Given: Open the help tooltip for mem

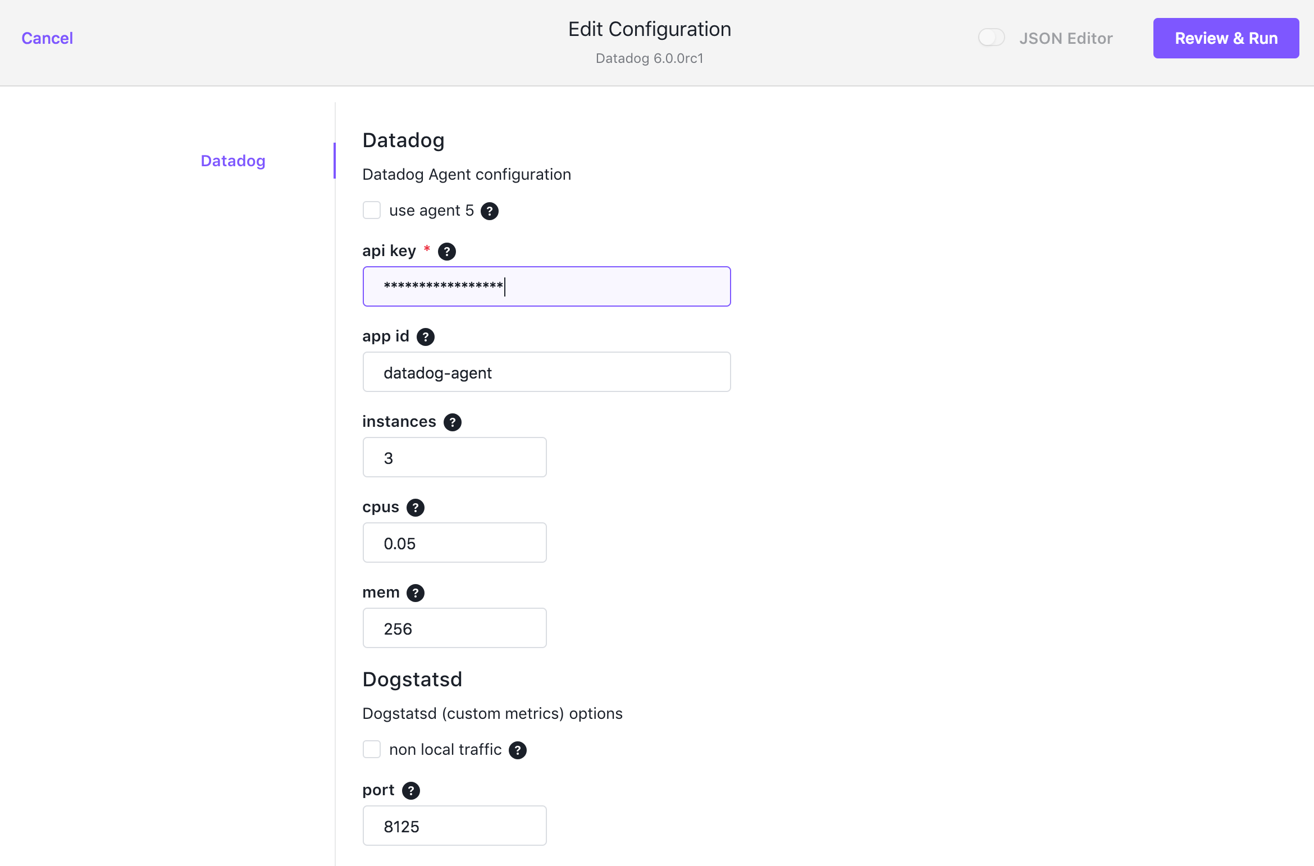Looking at the screenshot, I should point(416,592).
